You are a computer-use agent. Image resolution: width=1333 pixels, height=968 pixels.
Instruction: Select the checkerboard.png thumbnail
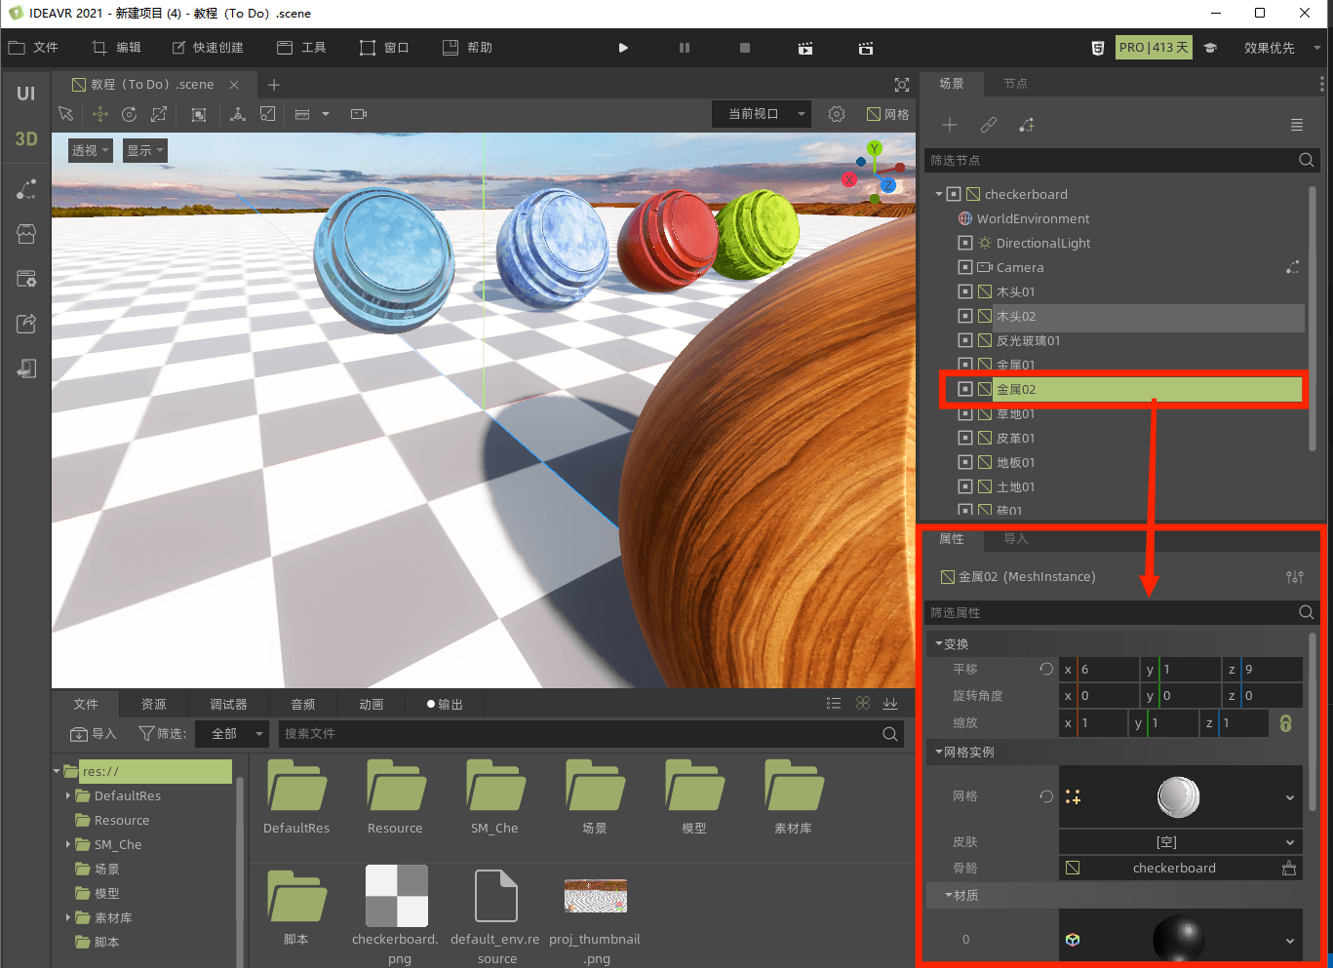[x=397, y=896]
